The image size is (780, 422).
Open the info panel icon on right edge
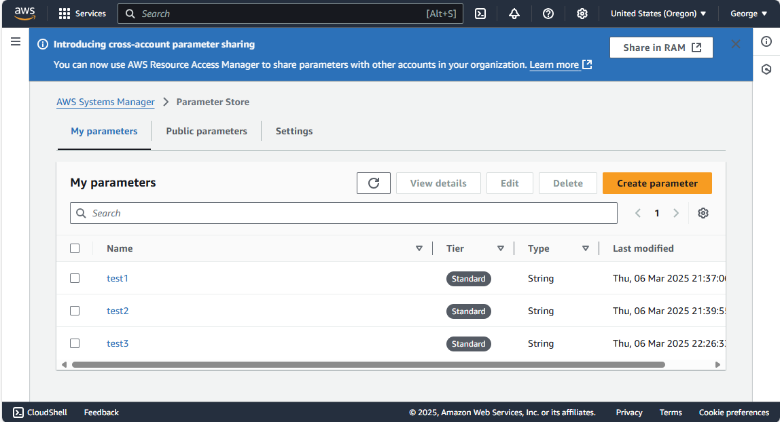[x=766, y=42]
